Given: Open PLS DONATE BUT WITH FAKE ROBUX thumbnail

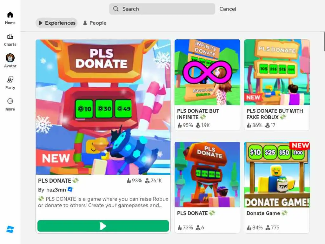Looking at the screenshot, I should (277, 72).
